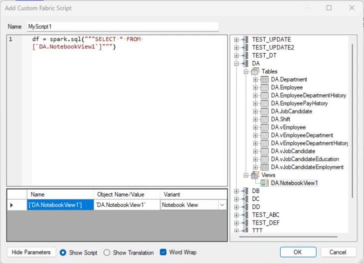Image resolution: width=364 pixels, height=264 pixels.
Task: Select the DD tree label
Action: (x=256, y=207)
